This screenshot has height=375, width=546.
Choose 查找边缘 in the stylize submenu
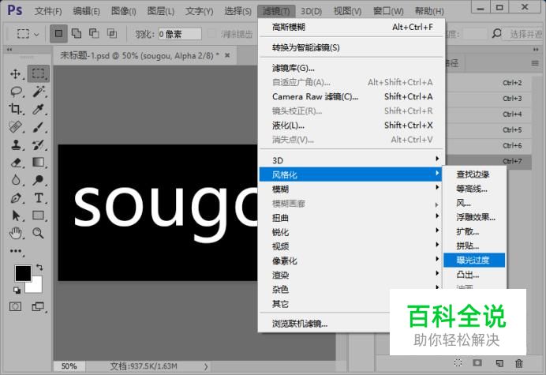pos(474,174)
